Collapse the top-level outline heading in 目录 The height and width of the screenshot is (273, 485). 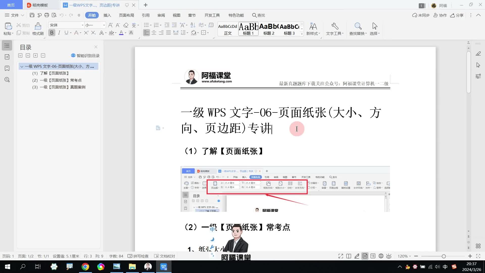click(22, 66)
